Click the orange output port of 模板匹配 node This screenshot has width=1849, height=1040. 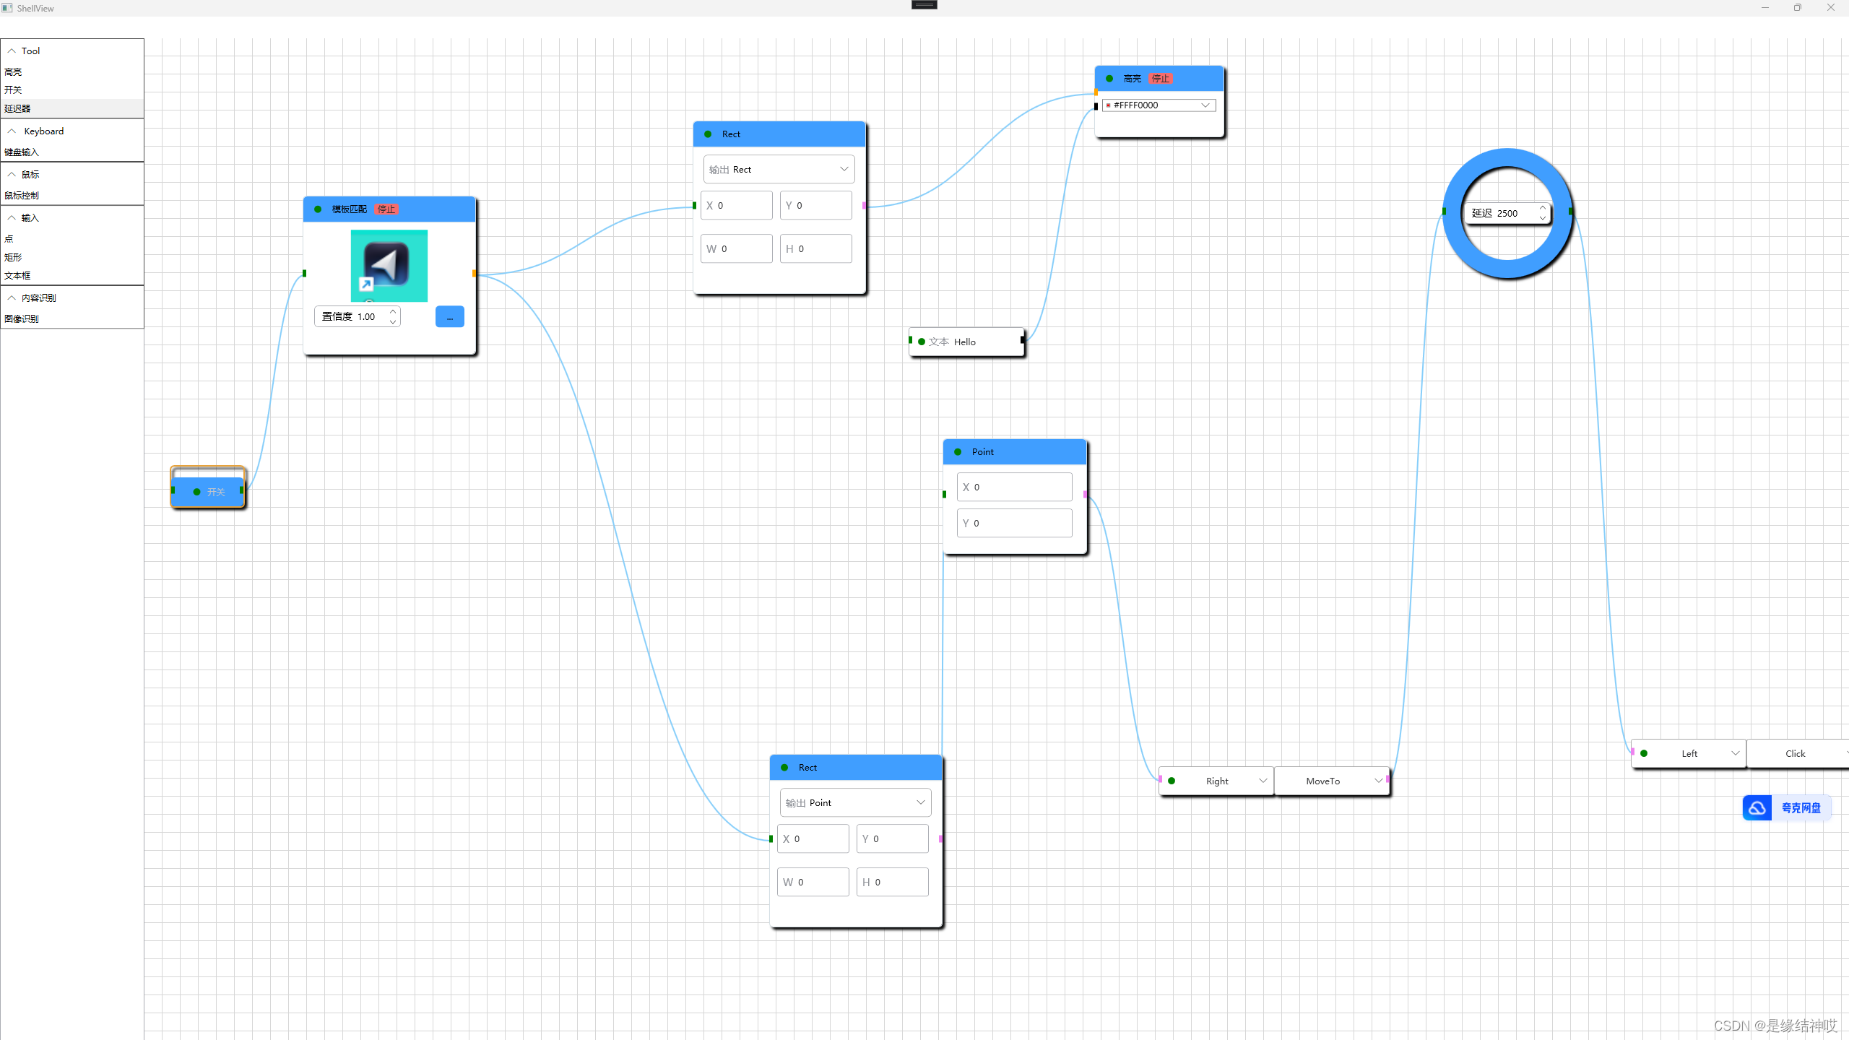[474, 274]
